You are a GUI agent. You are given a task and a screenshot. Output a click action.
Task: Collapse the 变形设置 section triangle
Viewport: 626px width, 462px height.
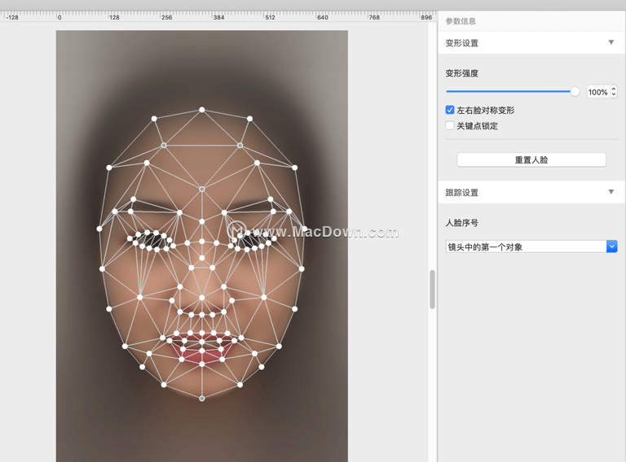pos(611,42)
